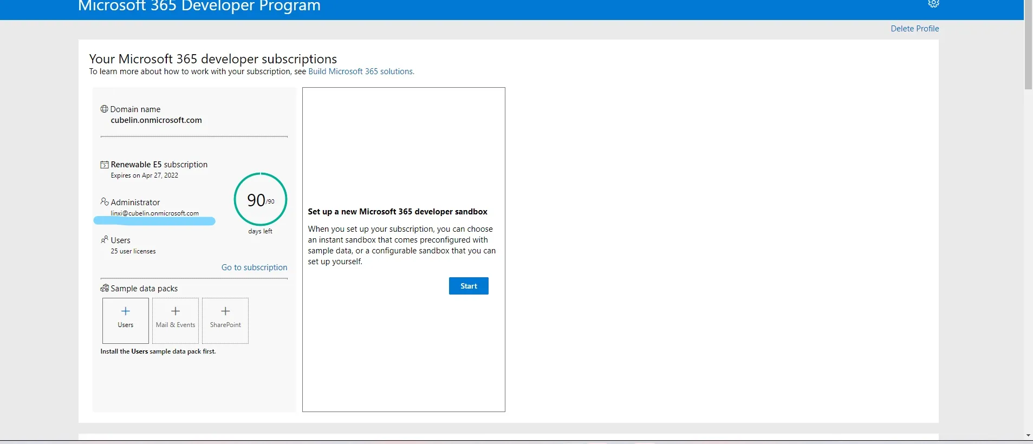This screenshot has height=444, width=1033.
Task: Click the Delete Profile link
Action: (914, 29)
